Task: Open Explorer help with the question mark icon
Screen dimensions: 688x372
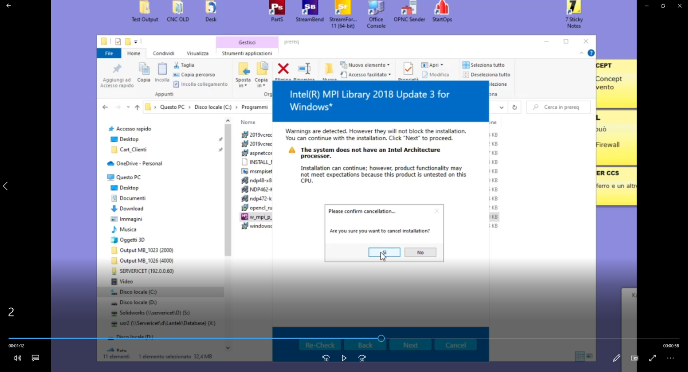Action: point(591,53)
